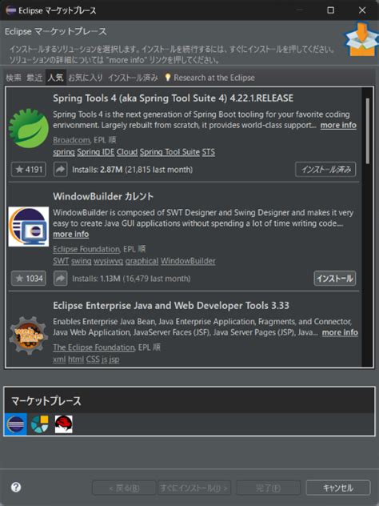Open The Eclipse Foundation provider link
The height and width of the screenshot is (506, 379).
pos(94,347)
